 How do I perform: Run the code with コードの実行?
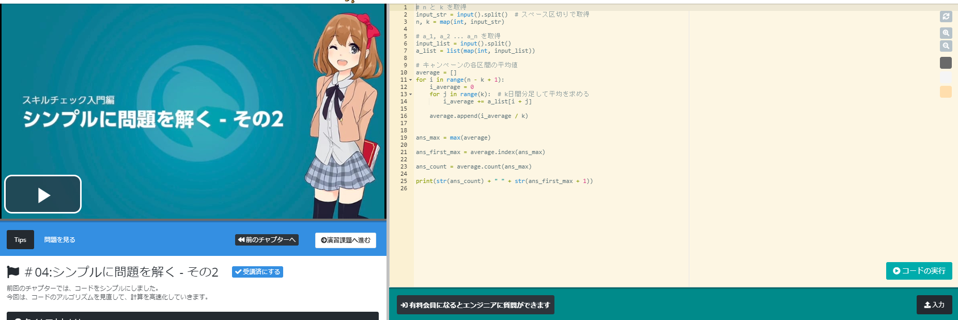tap(919, 271)
